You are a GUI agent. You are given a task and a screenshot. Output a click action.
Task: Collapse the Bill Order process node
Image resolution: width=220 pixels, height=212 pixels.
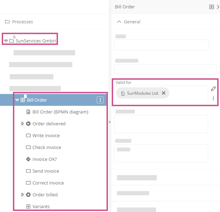coord(17,100)
